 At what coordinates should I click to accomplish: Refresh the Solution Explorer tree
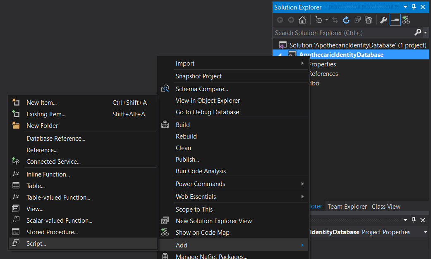pyautogui.click(x=346, y=20)
